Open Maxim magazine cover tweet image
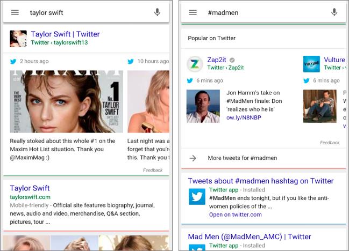349x251 pixels. (66, 101)
